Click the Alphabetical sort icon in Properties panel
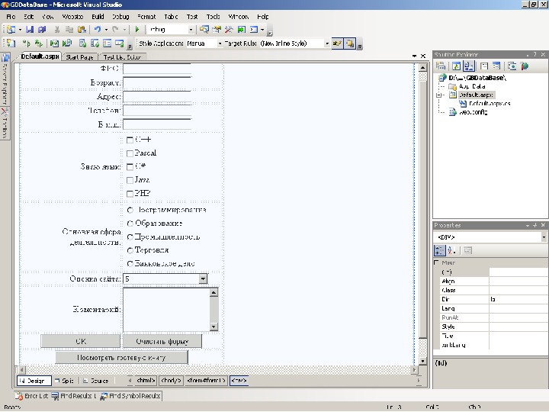The image size is (549, 412). pos(451,250)
